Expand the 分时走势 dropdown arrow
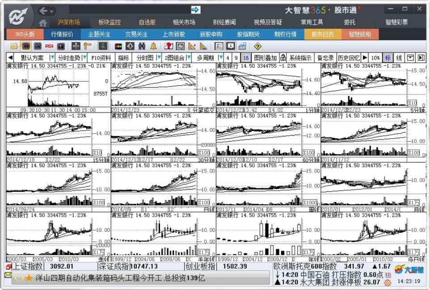This screenshot has height=290, width=430. pyautogui.click(x=85, y=58)
